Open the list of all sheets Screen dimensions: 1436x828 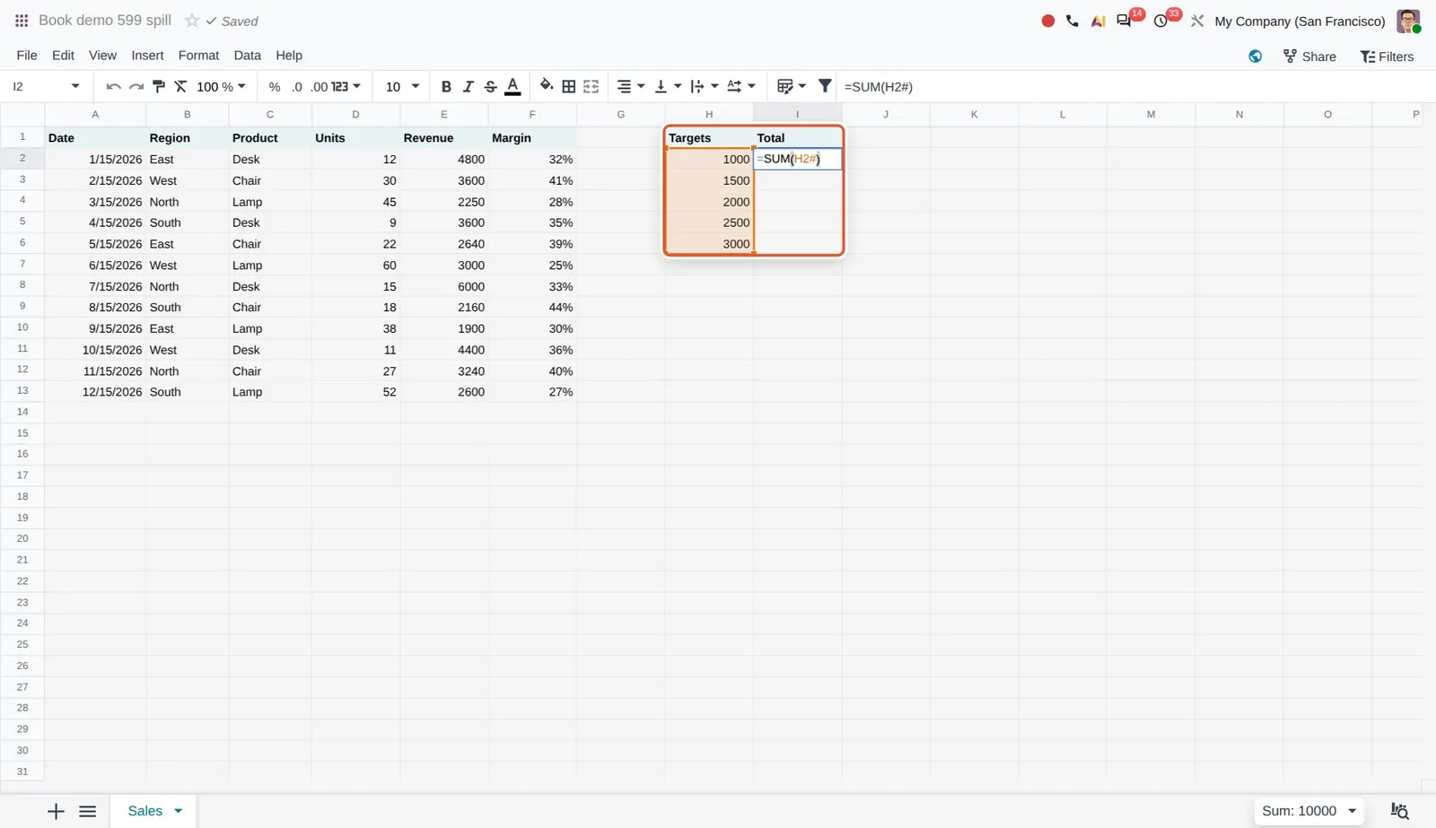[x=87, y=811]
